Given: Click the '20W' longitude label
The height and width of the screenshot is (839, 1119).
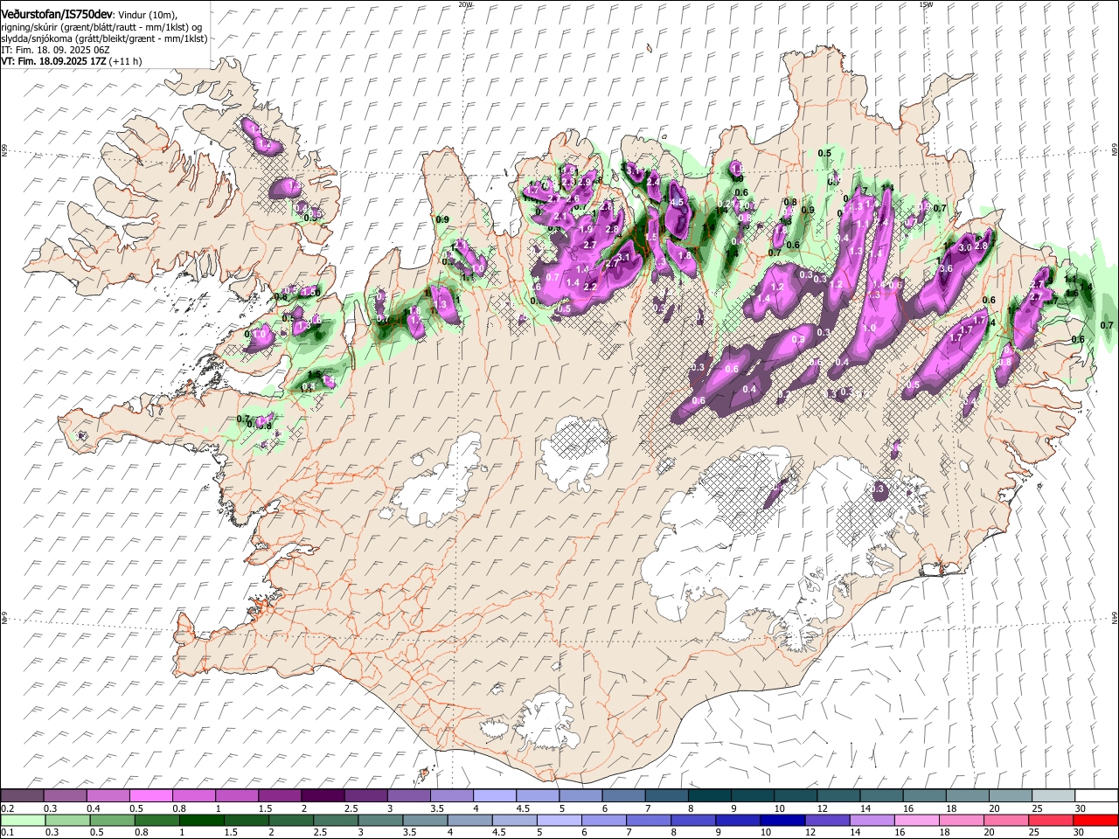Looking at the screenshot, I should (465, 3).
